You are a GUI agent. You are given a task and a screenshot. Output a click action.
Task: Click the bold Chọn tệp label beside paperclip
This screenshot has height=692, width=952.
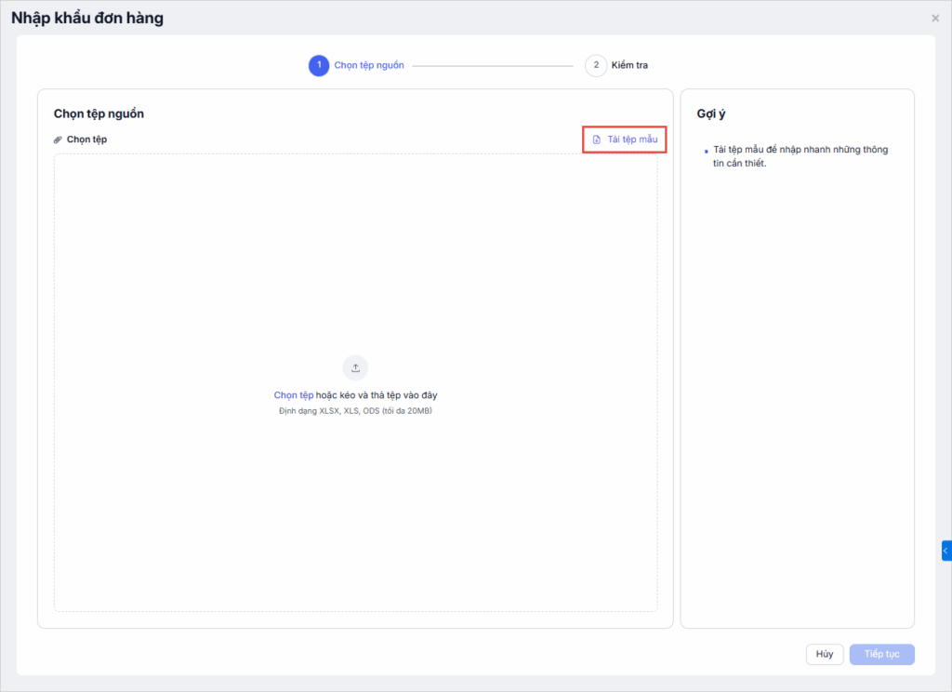[x=86, y=140]
